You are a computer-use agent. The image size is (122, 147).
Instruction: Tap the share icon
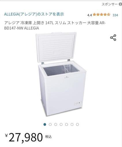point(113,38)
